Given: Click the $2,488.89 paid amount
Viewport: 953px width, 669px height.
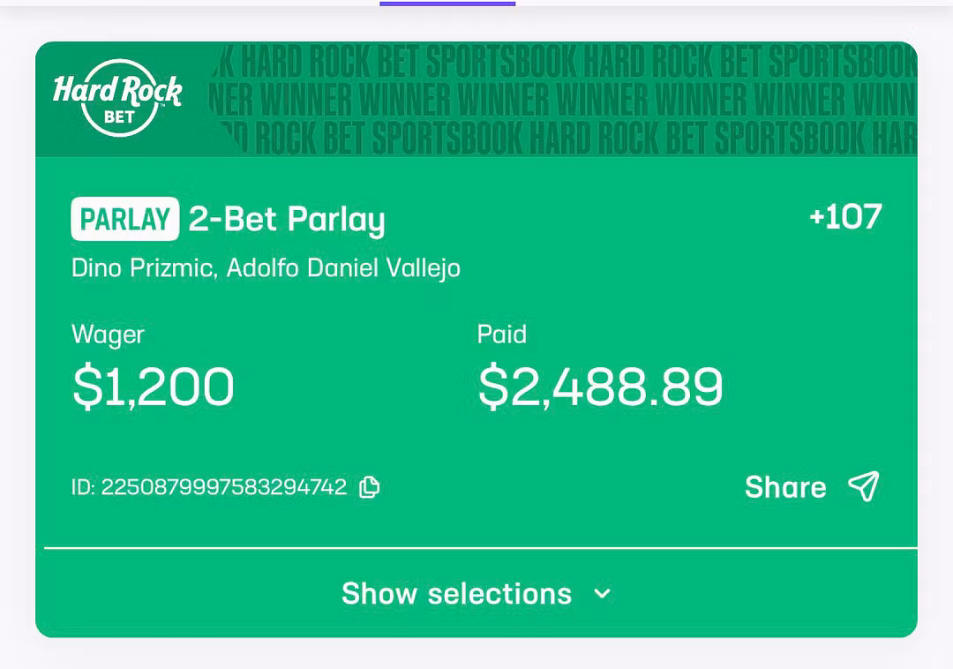Looking at the screenshot, I should coord(600,387).
